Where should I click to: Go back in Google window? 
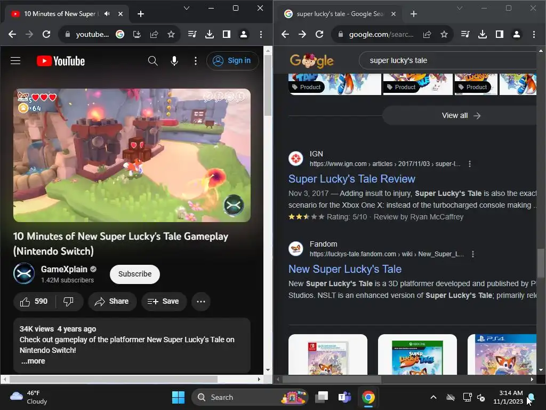click(x=285, y=34)
